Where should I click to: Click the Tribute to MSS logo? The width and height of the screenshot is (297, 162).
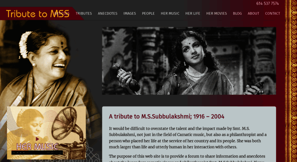click(38, 14)
